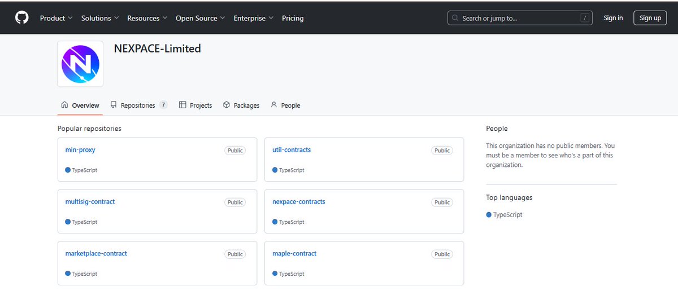The width and height of the screenshot is (678, 304).
Task: Click the Overview home icon
Action: [64, 105]
